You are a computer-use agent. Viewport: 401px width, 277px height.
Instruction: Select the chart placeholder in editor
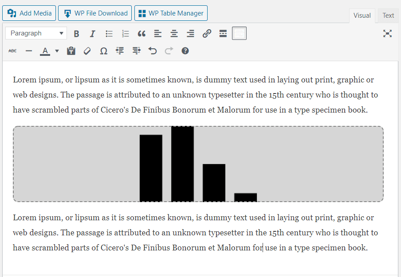tap(198, 164)
